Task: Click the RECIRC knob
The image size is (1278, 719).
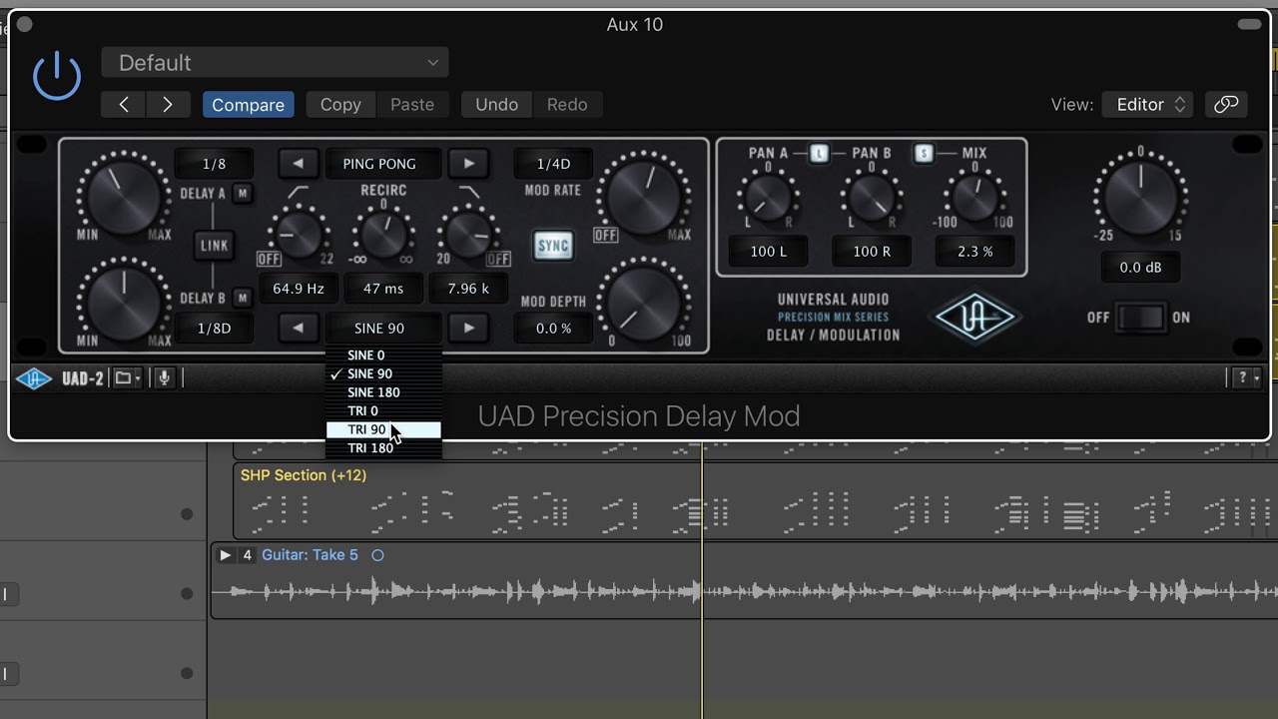Action: point(382,235)
